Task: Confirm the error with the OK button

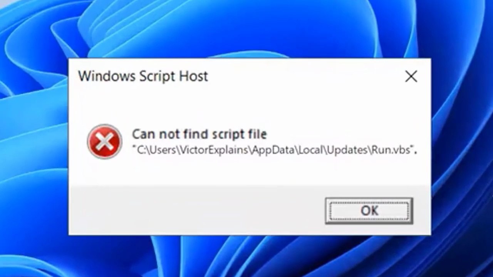Action: coord(369,210)
